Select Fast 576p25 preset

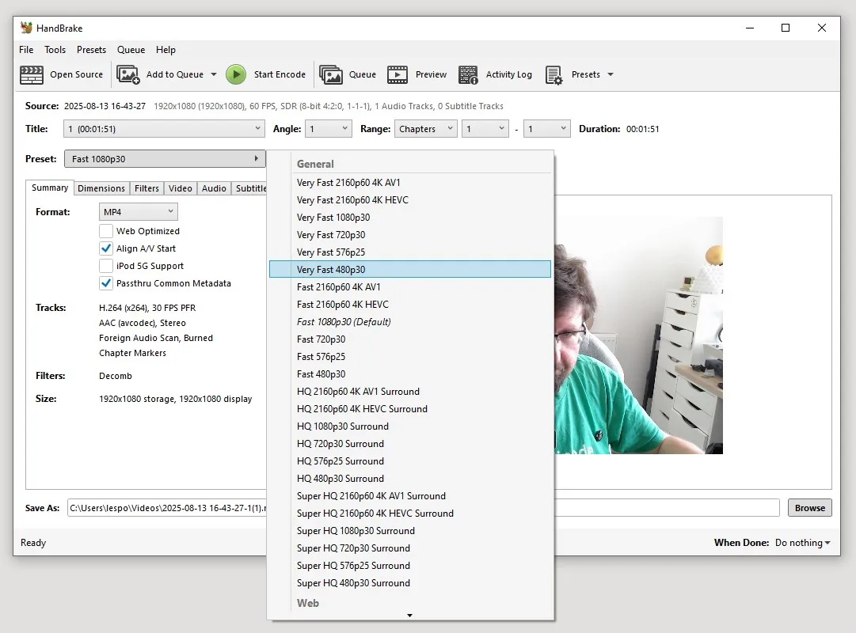[x=410, y=357]
